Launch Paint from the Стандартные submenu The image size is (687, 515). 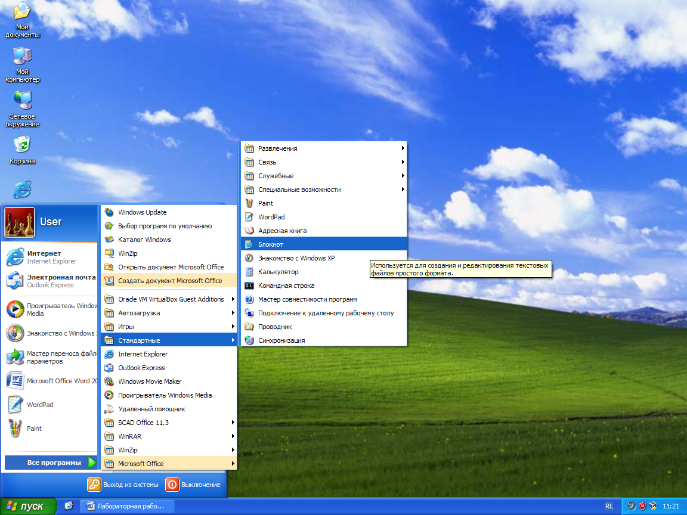coord(265,203)
